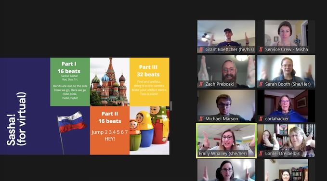Image resolution: width=327 pixels, height=181 pixels.
Task: Select Sarah Booth's video tile
Action: pyautogui.click(x=286, y=71)
